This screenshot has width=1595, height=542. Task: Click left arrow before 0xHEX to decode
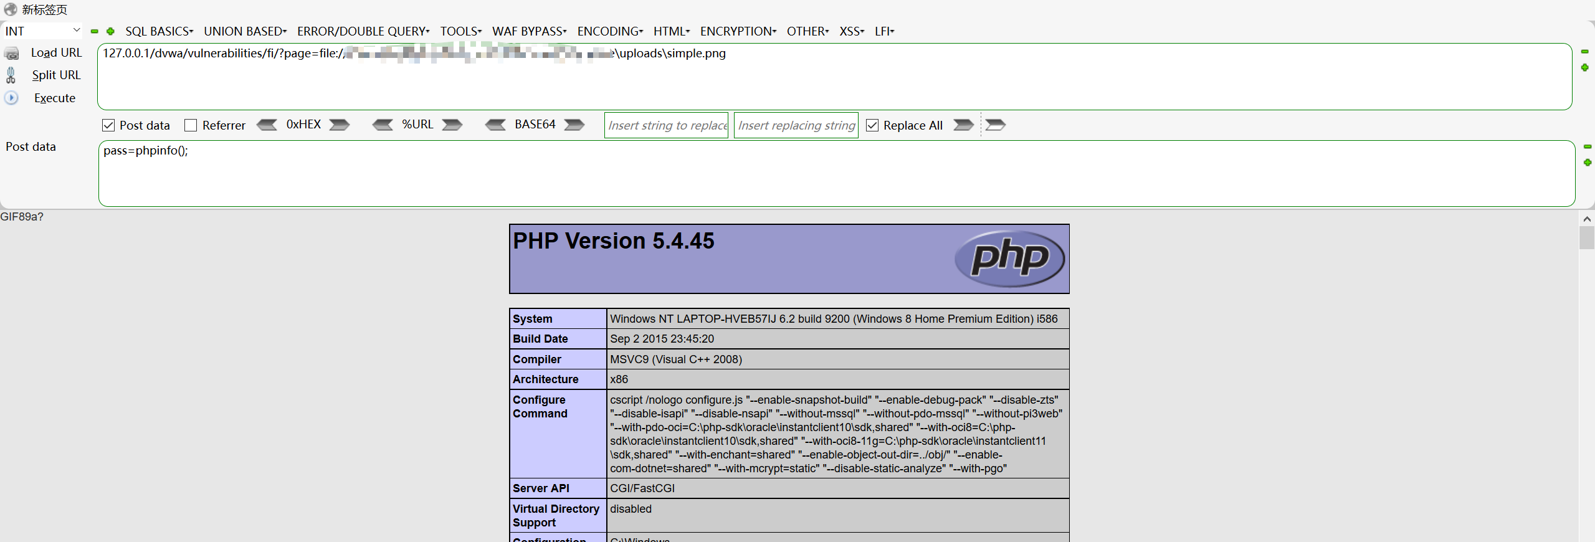[x=267, y=125]
